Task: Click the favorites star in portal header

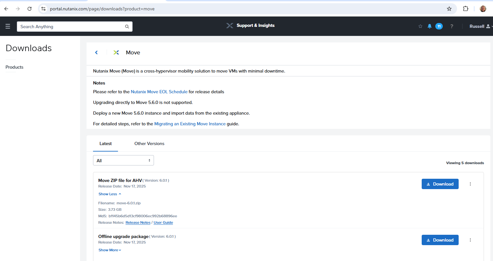Action: [x=420, y=26]
